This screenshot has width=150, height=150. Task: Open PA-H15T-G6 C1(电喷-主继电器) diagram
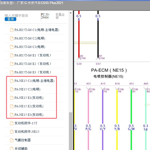tap(37, 30)
